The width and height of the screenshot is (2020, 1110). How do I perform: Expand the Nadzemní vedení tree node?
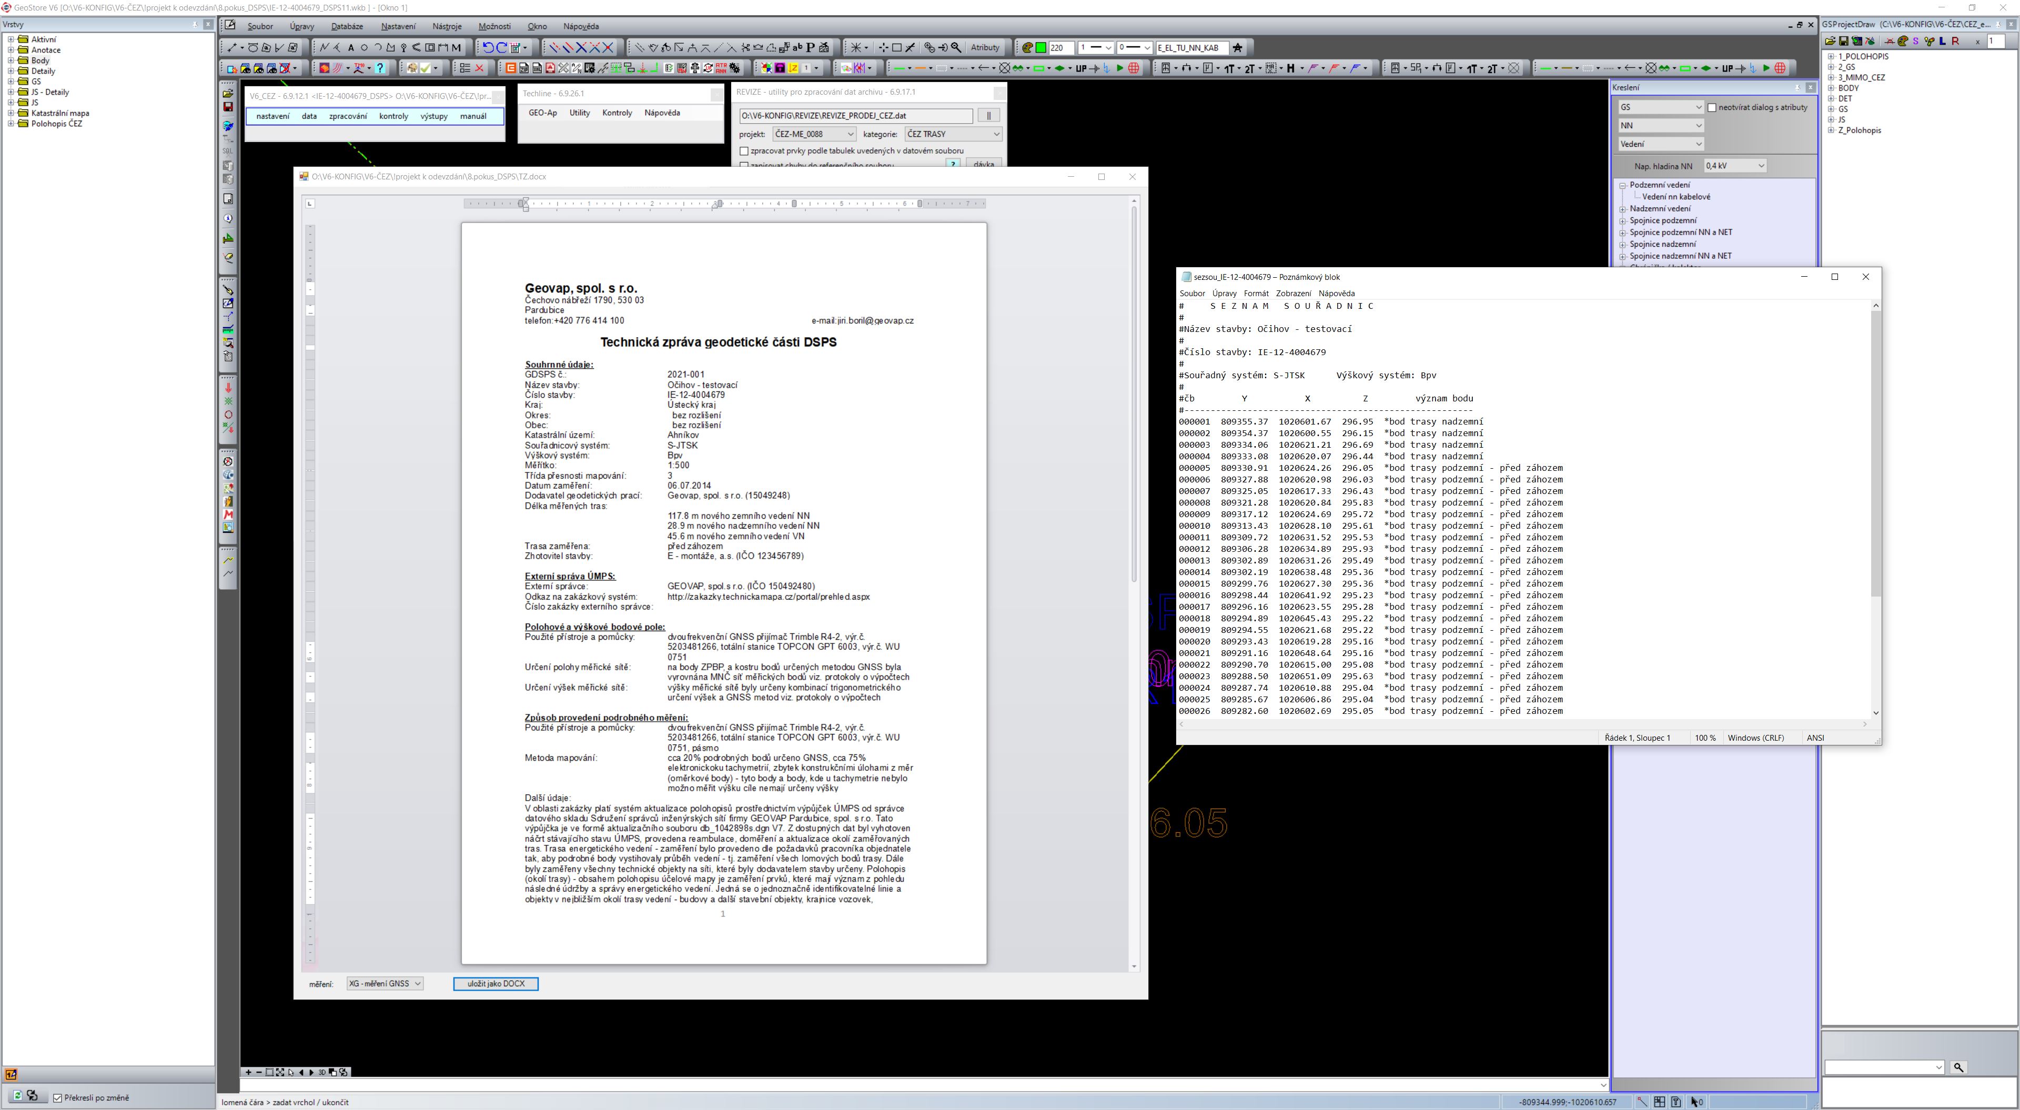(1622, 209)
